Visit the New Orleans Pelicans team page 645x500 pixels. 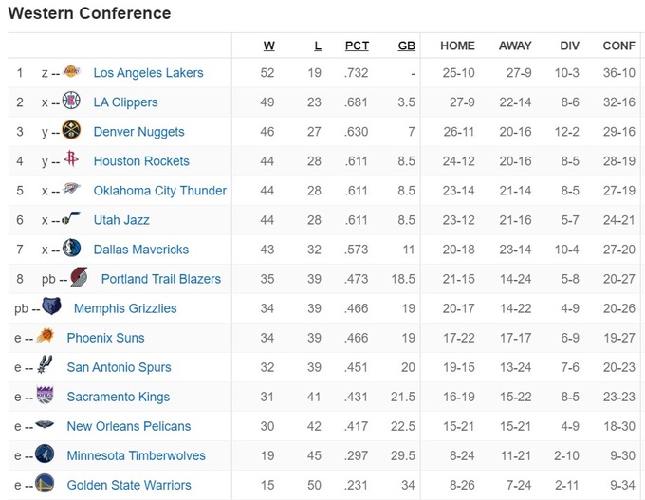(128, 426)
